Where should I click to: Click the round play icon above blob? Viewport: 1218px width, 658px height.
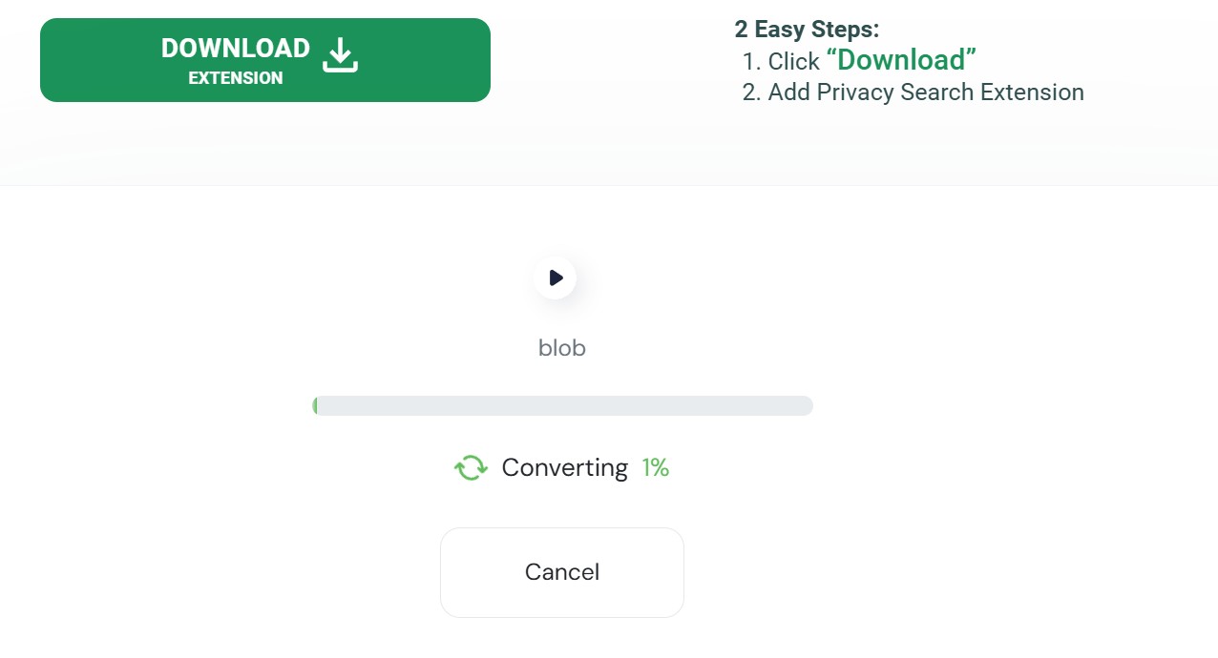click(555, 278)
